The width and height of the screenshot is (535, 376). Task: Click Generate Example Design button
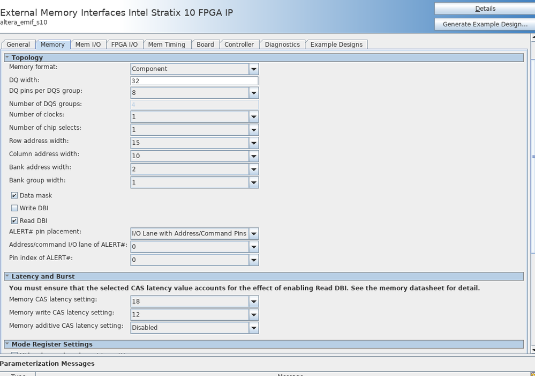point(485,24)
